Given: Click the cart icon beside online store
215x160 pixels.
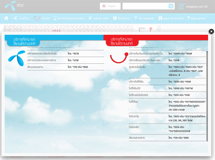Looking at the screenshot, I should pos(90,18).
